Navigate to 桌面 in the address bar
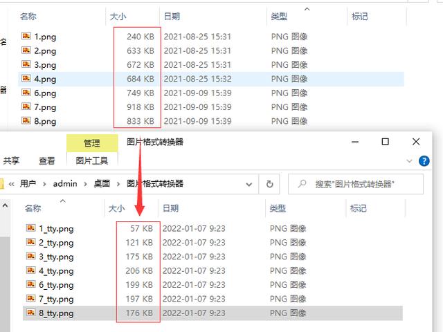Screen dimensions: 443x332 (102, 184)
